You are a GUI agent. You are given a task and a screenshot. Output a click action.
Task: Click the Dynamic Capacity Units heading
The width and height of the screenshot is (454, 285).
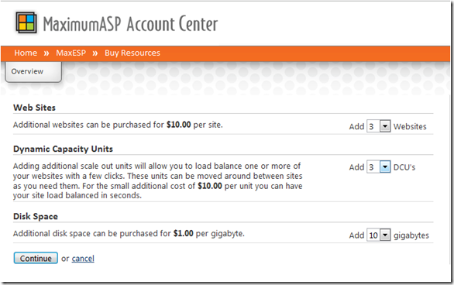tap(63, 149)
